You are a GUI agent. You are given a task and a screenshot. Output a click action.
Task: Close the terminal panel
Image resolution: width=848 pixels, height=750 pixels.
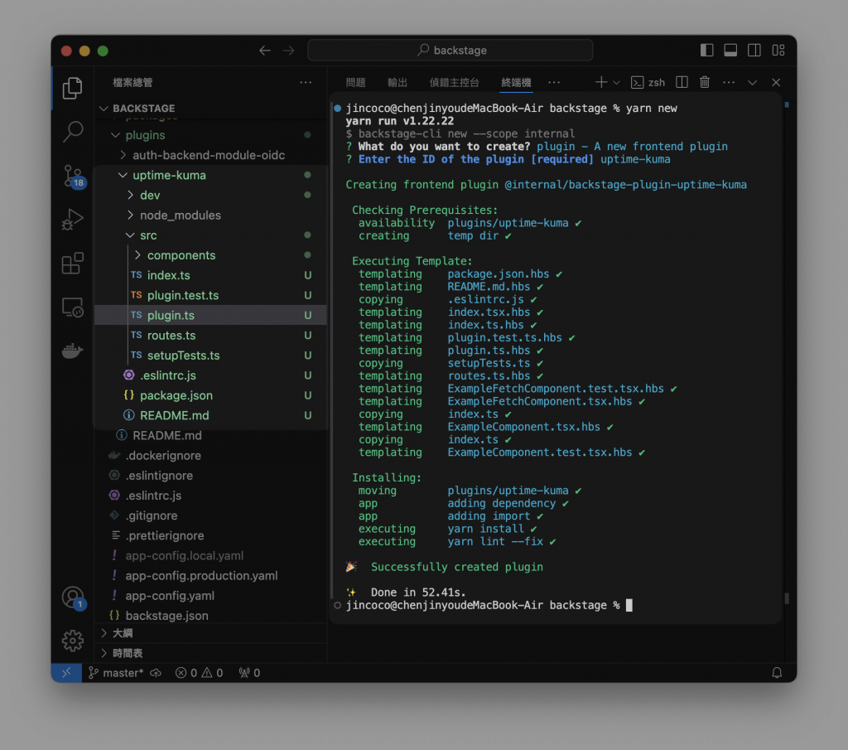pos(776,82)
